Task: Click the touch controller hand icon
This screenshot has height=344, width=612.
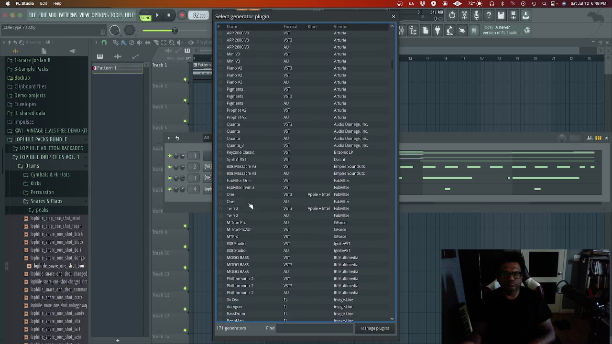Action: click(462, 31)
